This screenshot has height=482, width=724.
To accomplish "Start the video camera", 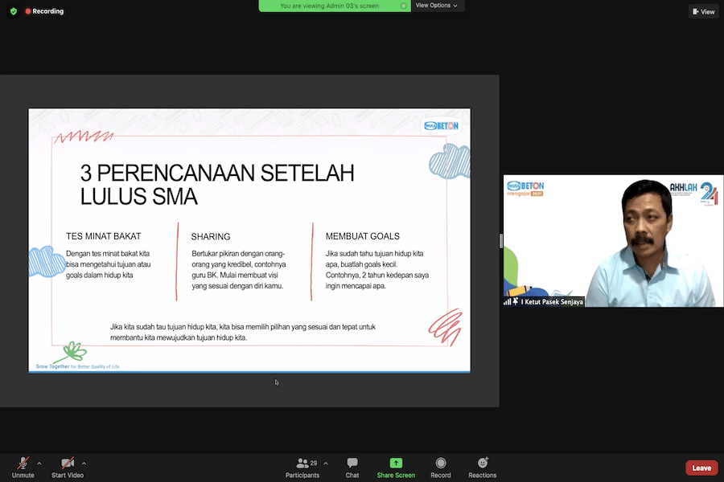I will (68, 464).
